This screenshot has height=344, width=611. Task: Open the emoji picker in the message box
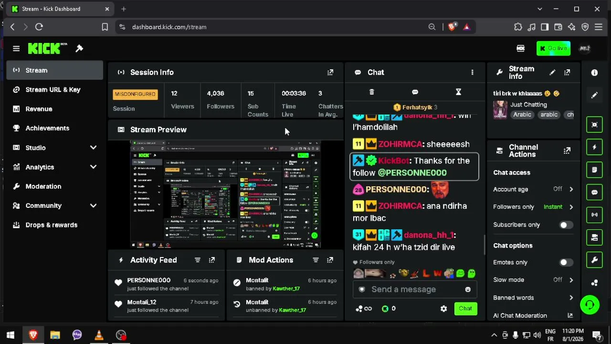[x=468, y=290]
